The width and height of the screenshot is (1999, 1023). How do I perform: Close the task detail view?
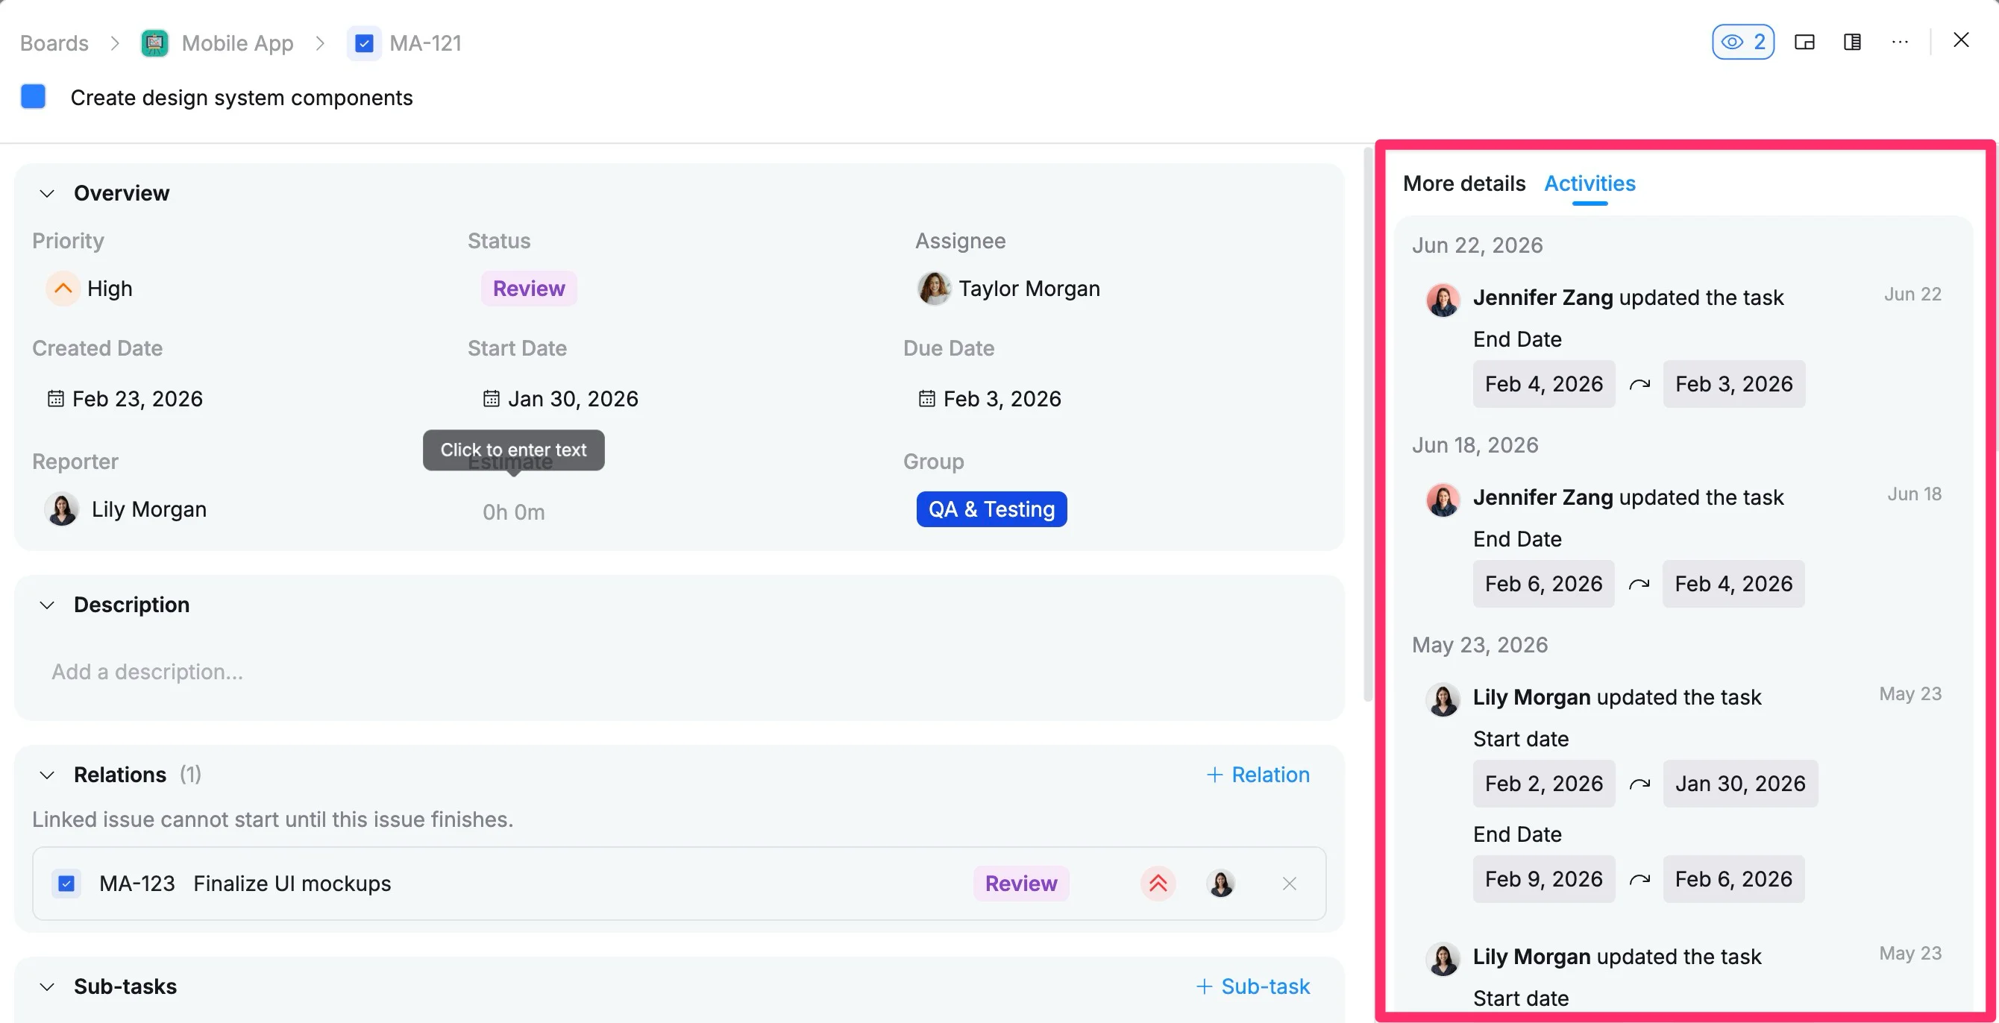point(1961,40)
